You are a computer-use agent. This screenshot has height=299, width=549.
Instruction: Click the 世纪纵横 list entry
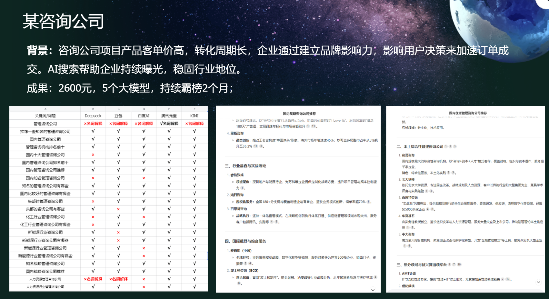[408, 286]
